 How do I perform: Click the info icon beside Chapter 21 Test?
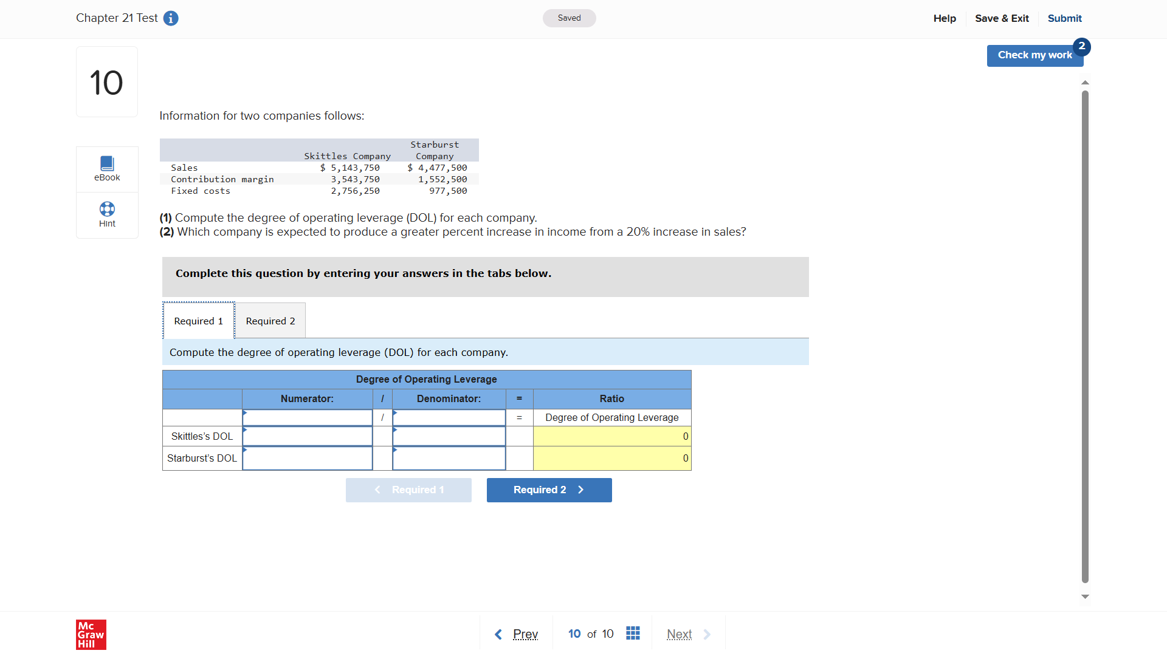pyautogui.click(x=171, y=18)
